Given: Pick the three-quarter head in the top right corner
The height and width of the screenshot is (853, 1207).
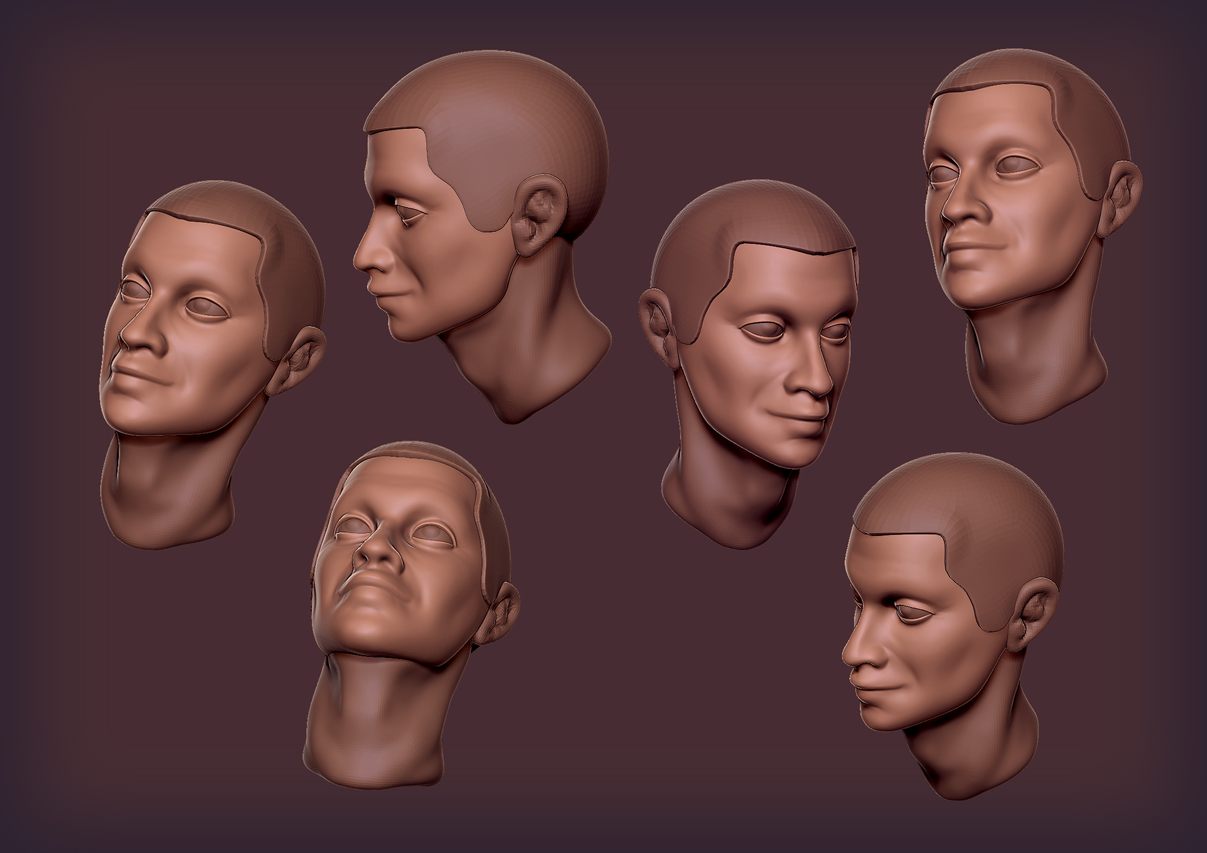Looking at the screenshot, I should [1032, 236].
